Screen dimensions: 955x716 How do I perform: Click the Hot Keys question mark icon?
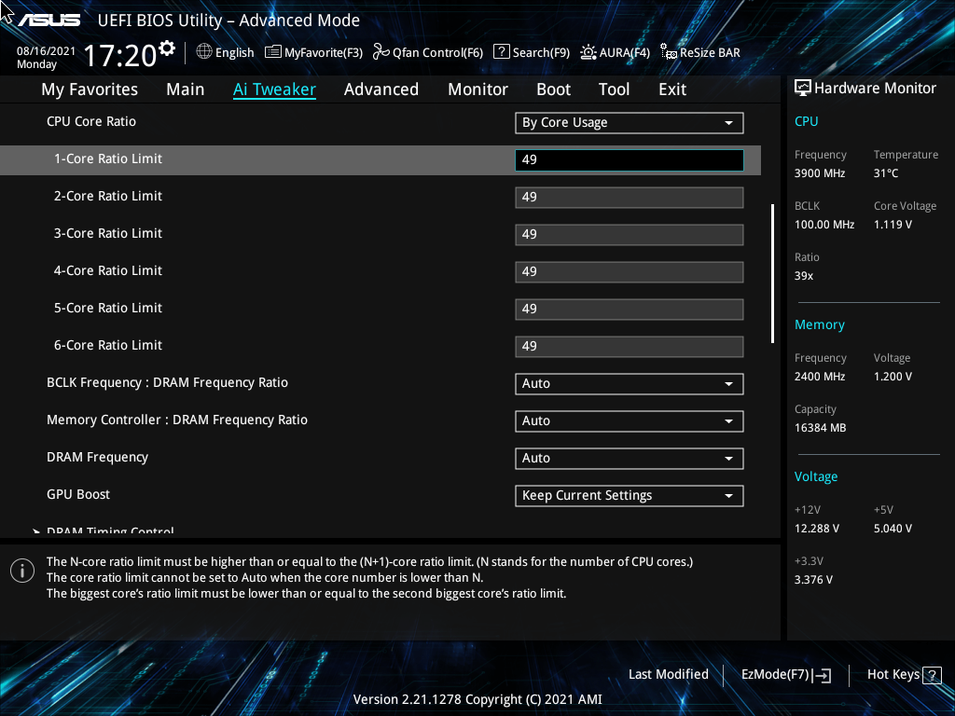coord(932,675)
